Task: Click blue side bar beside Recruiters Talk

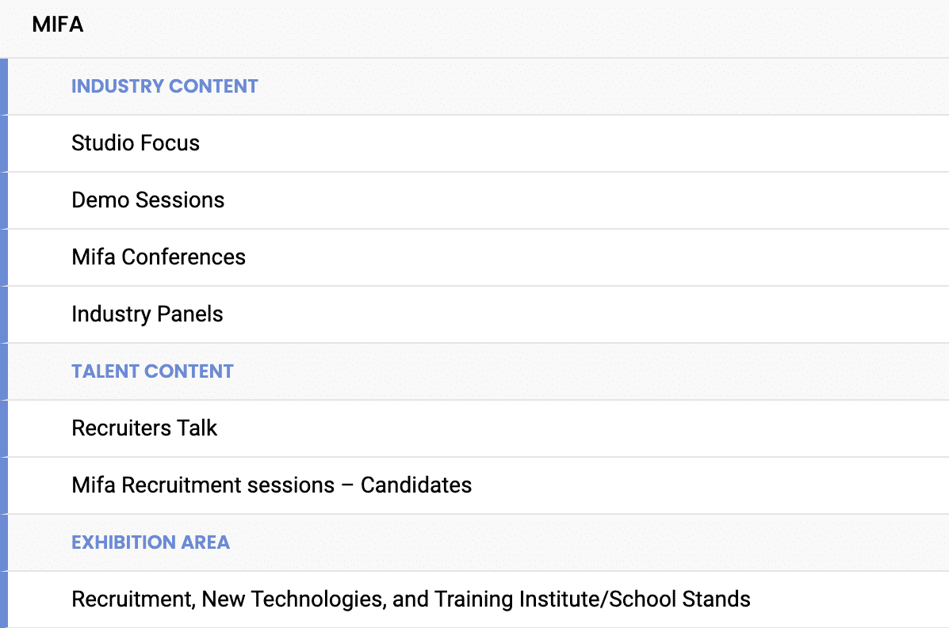Action: pos(3,428)
